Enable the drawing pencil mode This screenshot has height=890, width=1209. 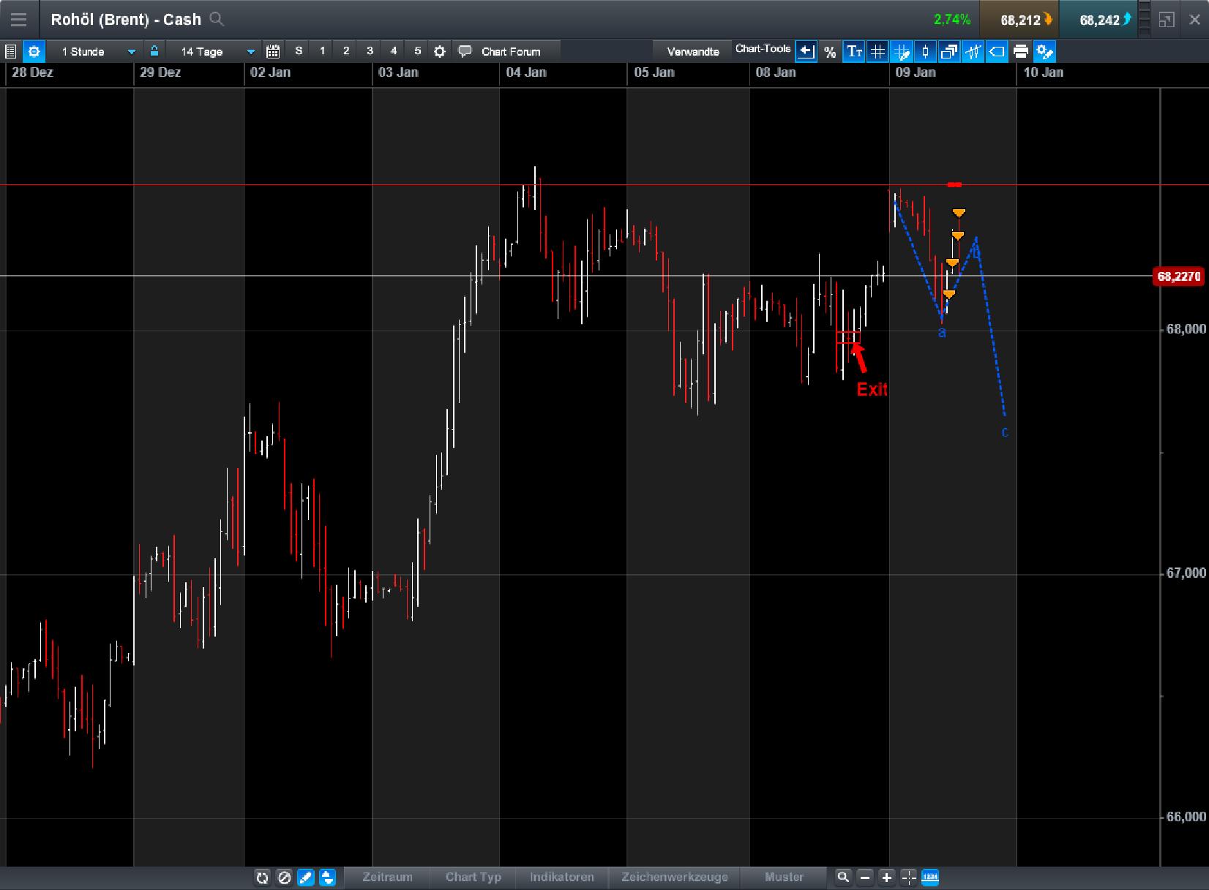(306, 878)
